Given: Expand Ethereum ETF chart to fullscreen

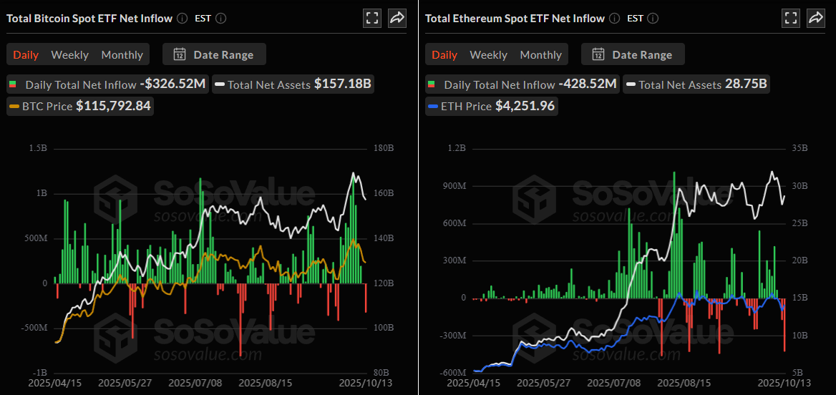Looking at the screenshot, I should (x=791, y=19).
